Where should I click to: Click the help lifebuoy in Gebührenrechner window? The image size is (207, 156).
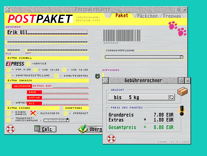pyautogui.click(x=111, y=138)
